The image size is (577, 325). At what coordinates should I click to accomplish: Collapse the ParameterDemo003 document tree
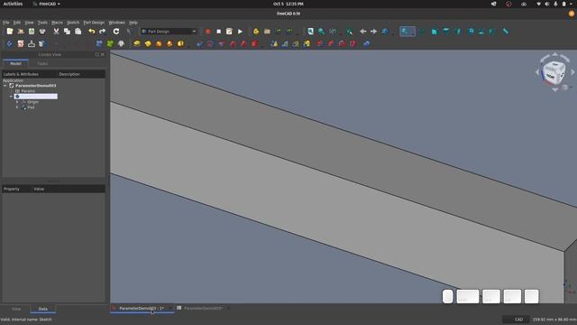click(5, 86)
